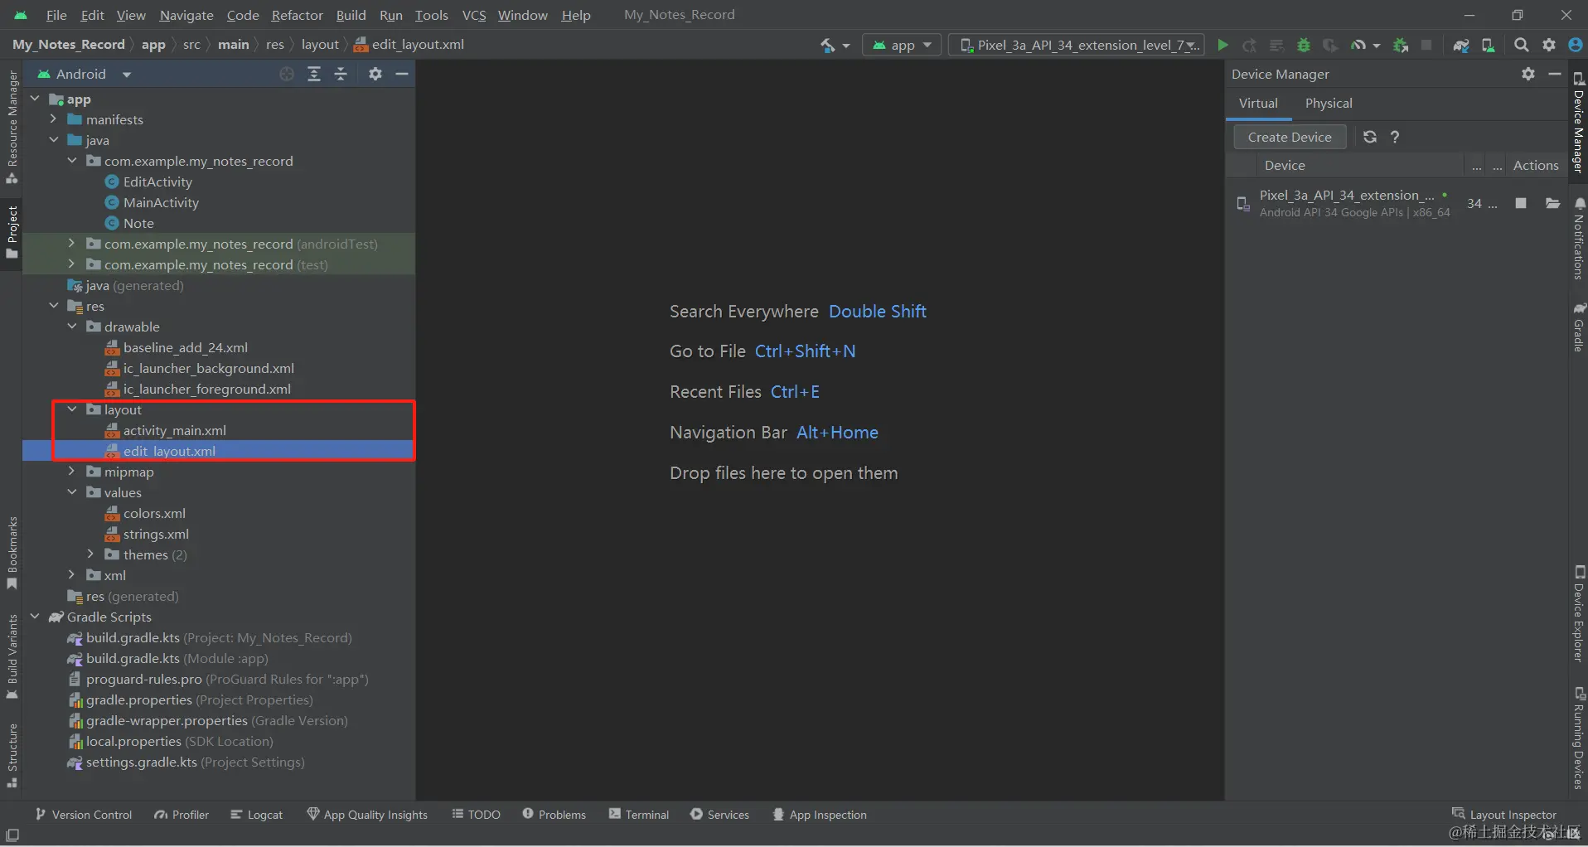Open the Refactor menu
The height and width of the screenshot is (847, 1588).
297,15
